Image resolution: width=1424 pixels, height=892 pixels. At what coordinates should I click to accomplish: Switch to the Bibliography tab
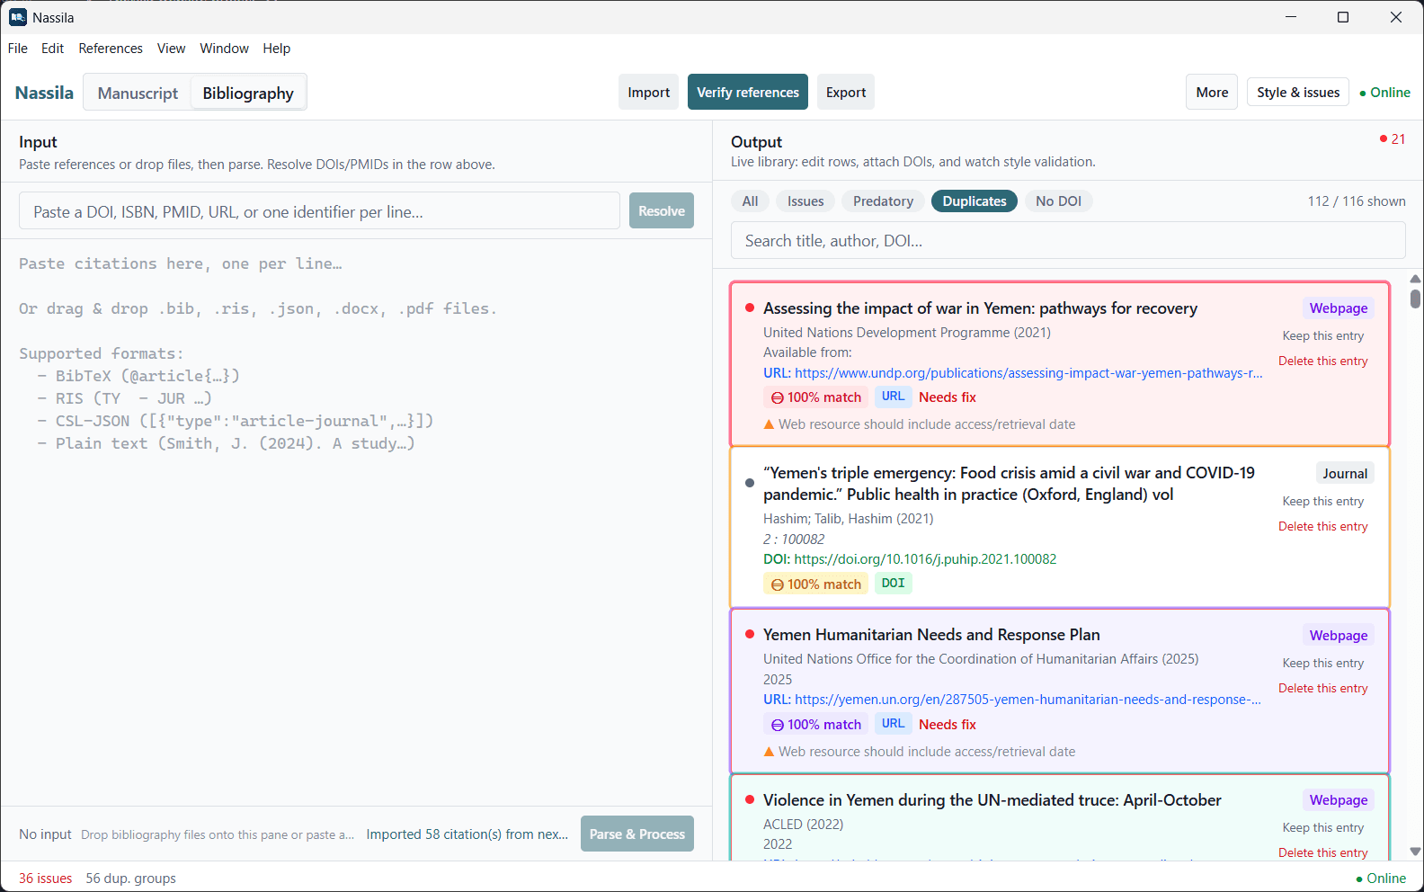pyautogui.click(x=248, y=93)
